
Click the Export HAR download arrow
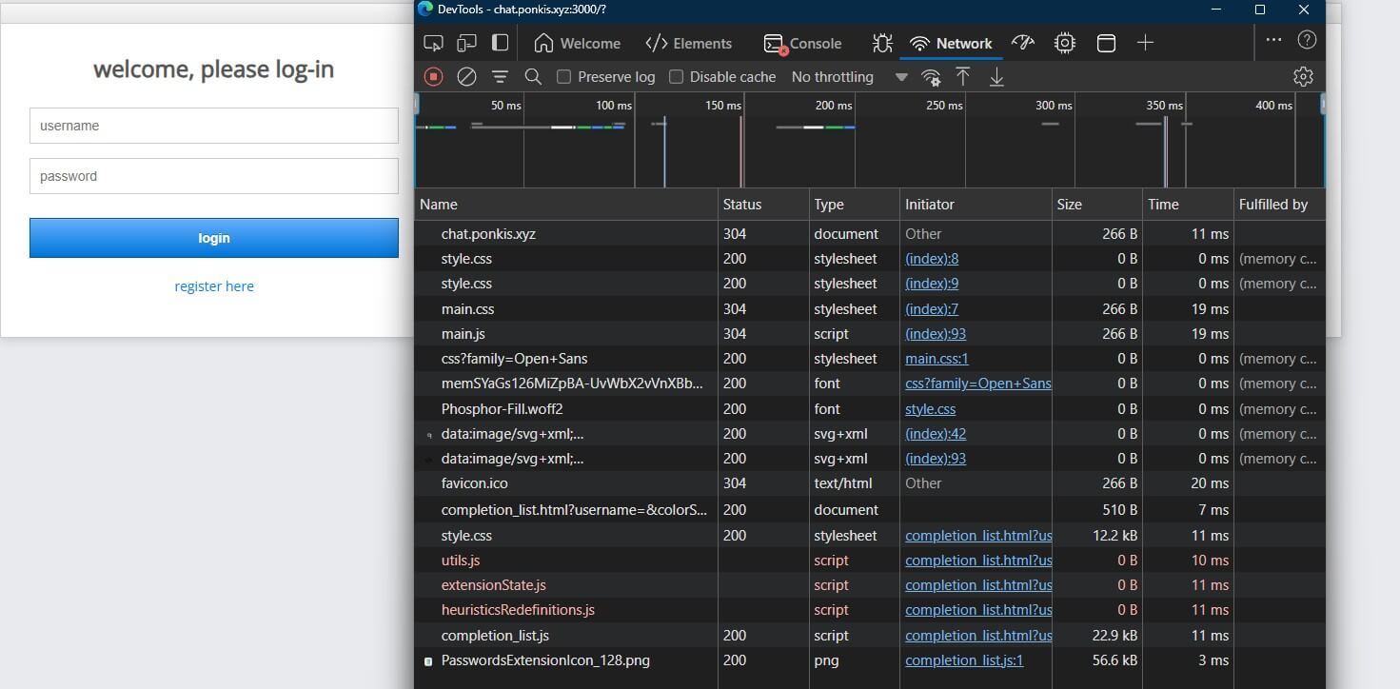point(996,77)
